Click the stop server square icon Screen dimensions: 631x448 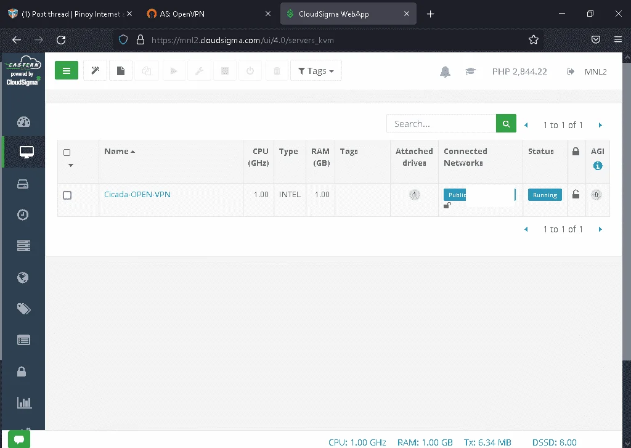click(225, 70)
